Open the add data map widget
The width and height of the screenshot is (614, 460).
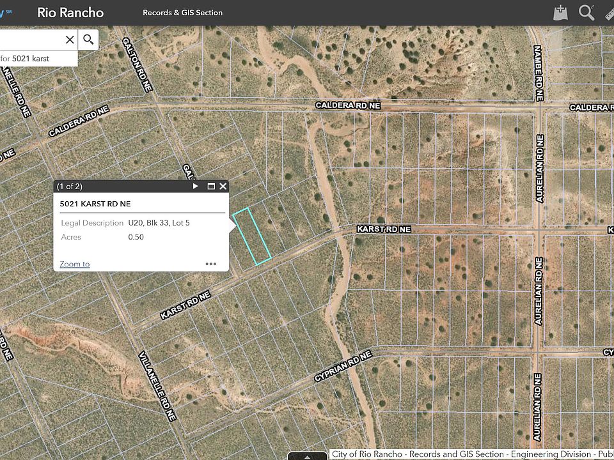pyautogui.click(x=561, y=13)
